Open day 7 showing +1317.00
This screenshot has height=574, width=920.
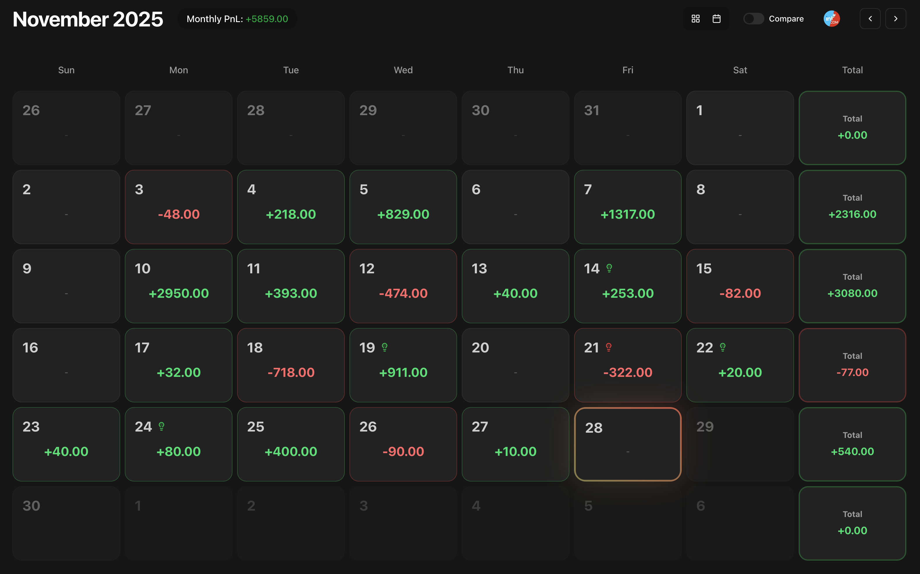[x=628, y=207]
